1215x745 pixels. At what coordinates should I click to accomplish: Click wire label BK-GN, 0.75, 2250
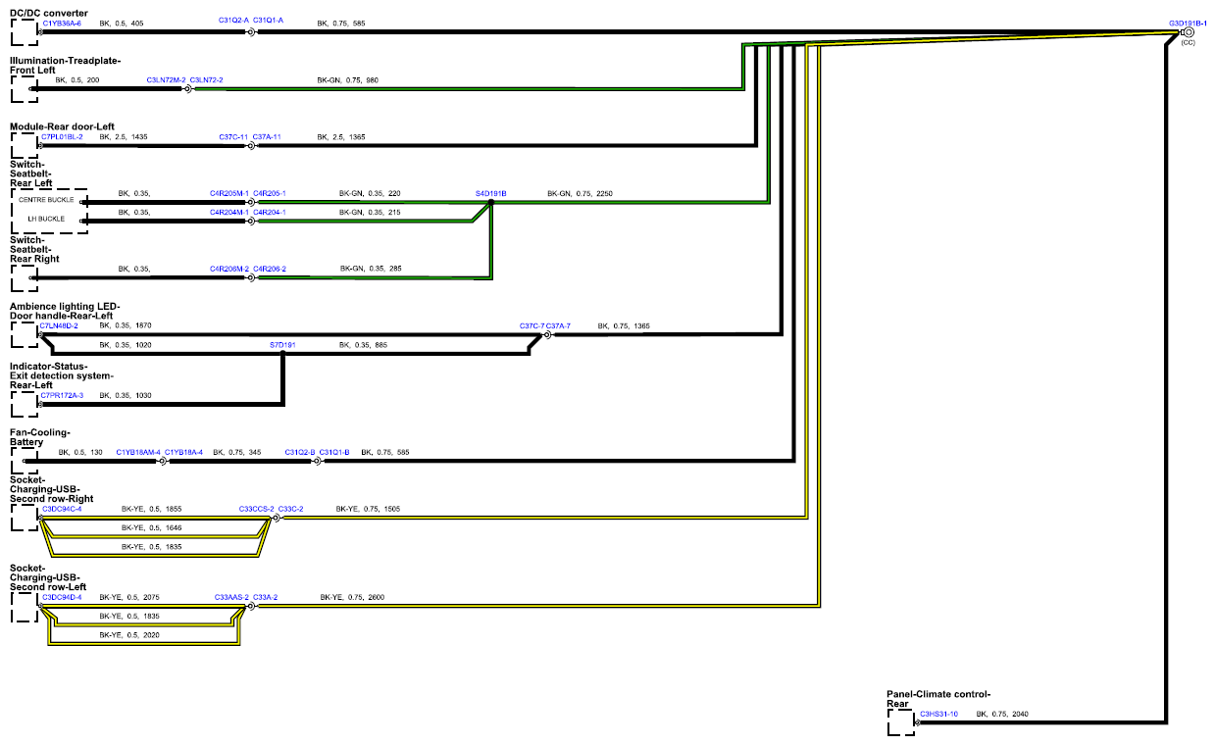[580, 194]
